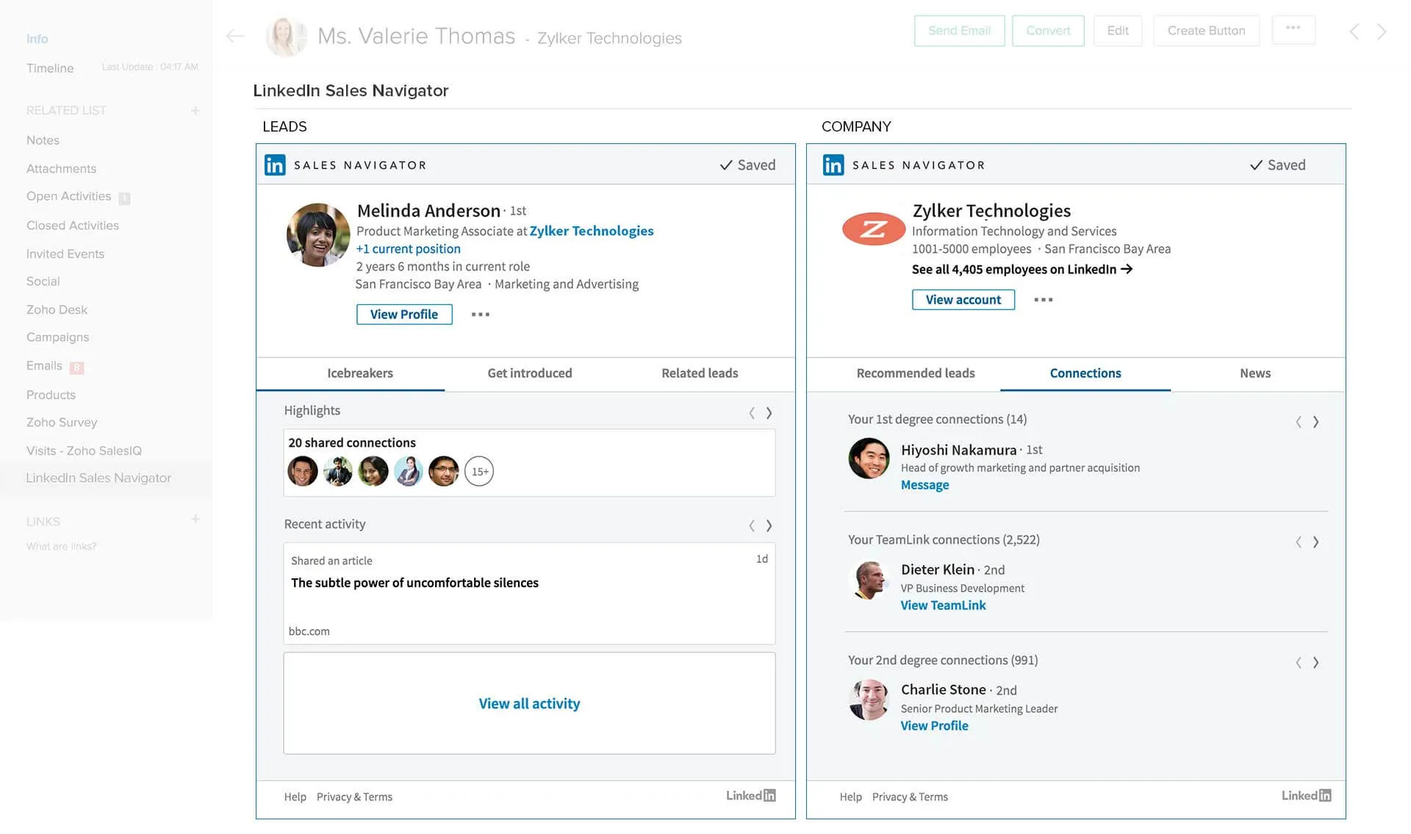Open Zoho Desk in sidebar

coord(57,310)
